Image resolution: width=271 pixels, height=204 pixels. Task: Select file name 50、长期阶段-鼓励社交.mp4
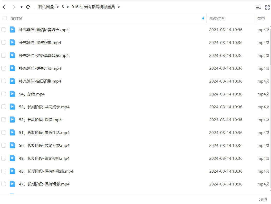click(x=44, y=146)
